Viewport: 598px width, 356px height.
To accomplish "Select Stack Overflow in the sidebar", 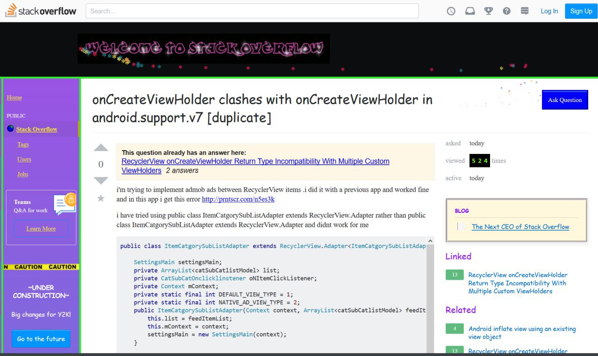I will click(x=37, y=129).
